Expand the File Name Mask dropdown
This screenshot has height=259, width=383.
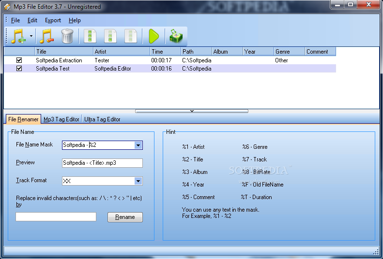pyautogui.click(x=138, y=145)
